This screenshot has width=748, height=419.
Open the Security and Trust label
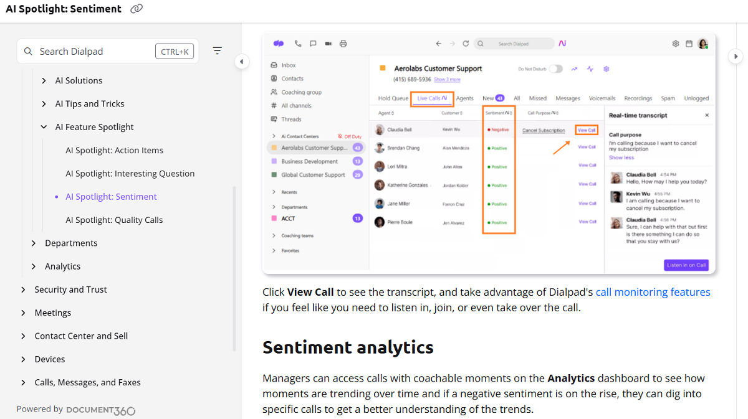(70, 290)
